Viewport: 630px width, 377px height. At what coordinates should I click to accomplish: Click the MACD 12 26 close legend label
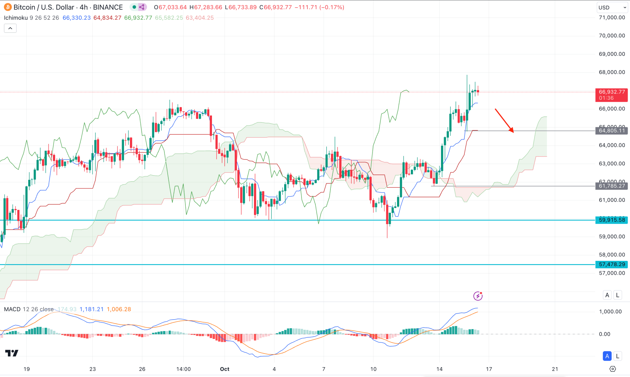point(29,309)
